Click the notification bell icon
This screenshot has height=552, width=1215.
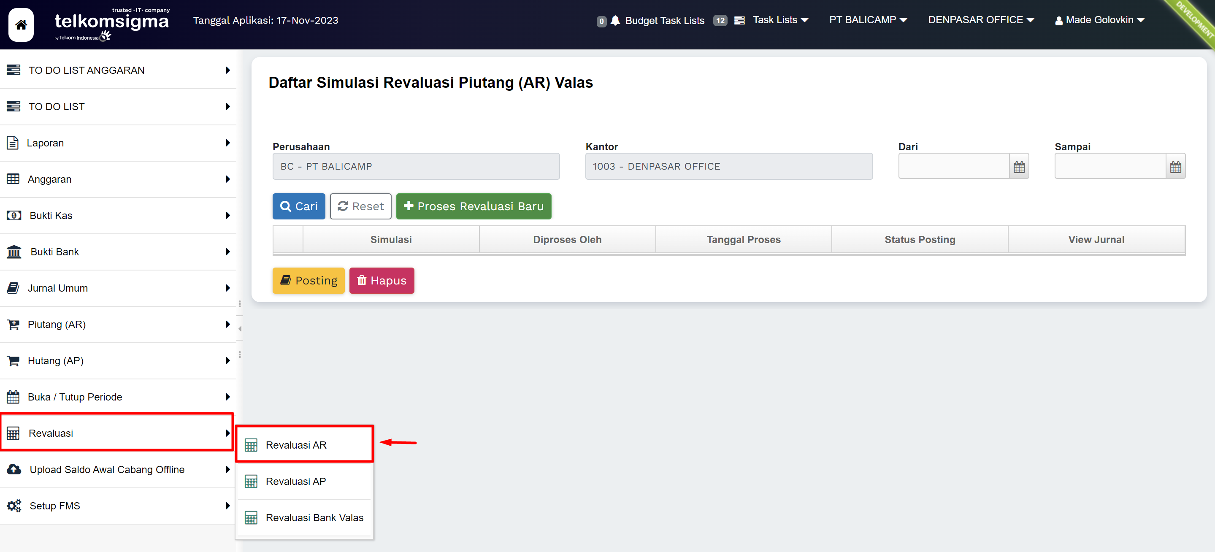tap(615, 20)
